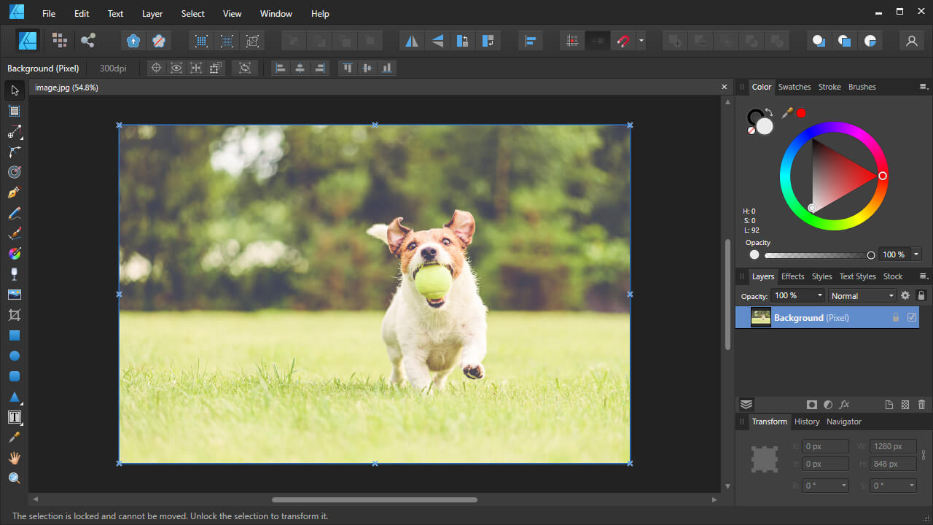This screenshot has height=525, width=933.
Task: Select the Rectangle shape tool
Action: (15, 335)
